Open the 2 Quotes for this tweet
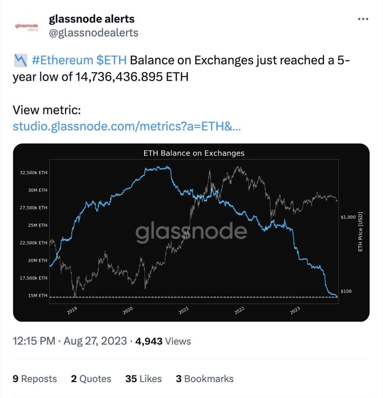 click(91, 379)
